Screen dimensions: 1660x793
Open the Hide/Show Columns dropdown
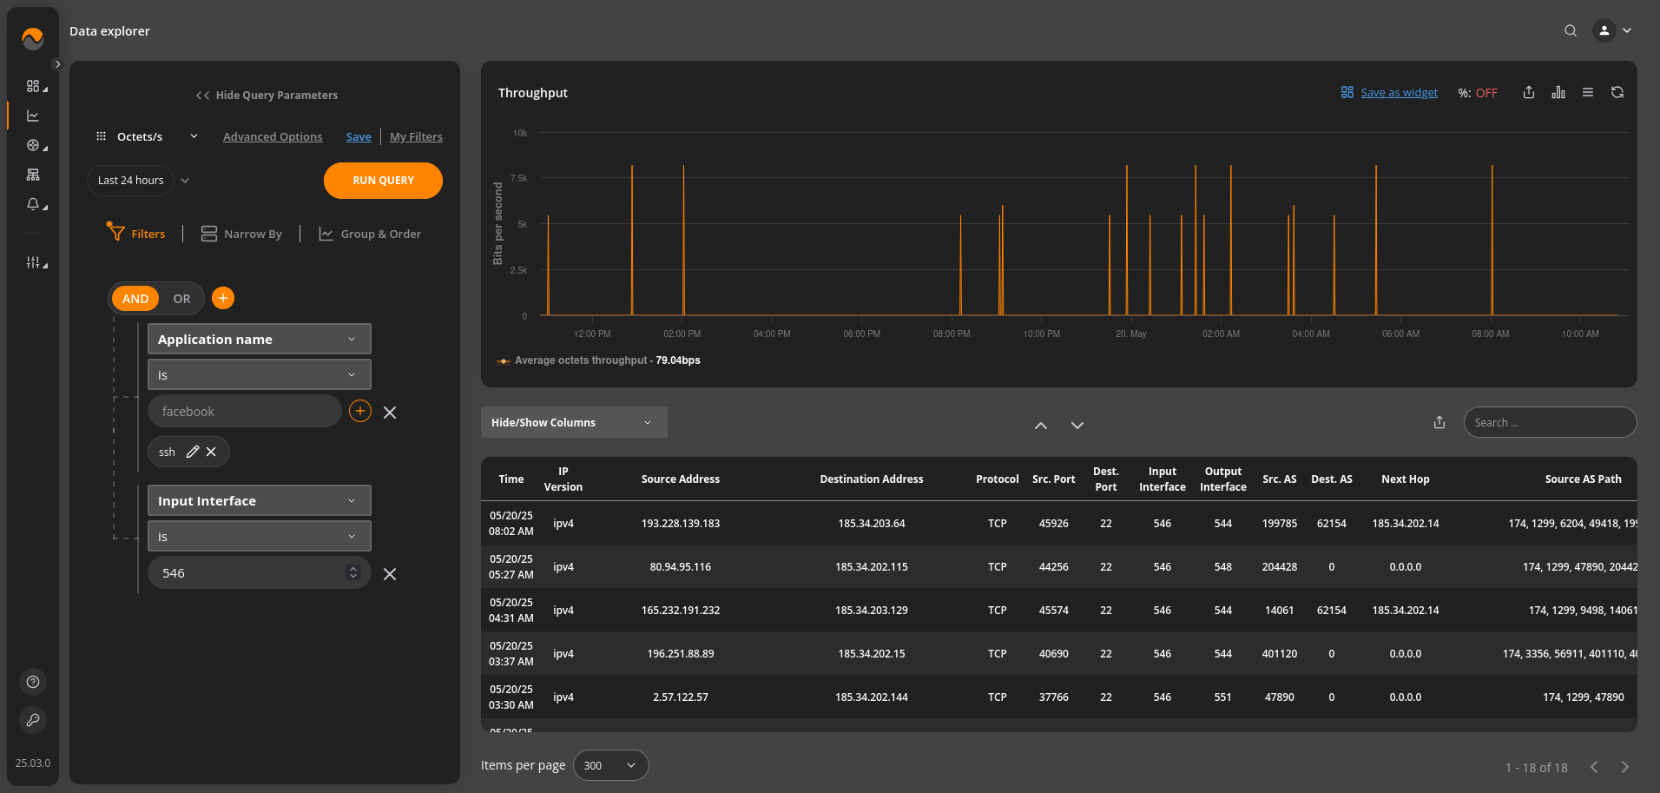click(x=573, y=422)
